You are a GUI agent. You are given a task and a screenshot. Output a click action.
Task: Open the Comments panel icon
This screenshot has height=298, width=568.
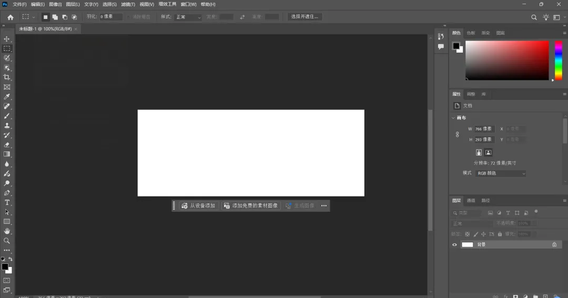tap(441, 47)
